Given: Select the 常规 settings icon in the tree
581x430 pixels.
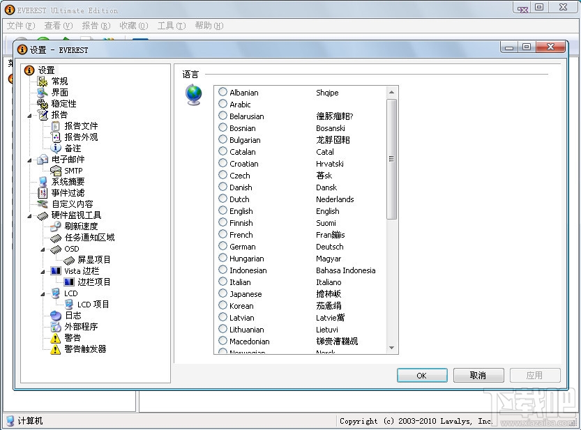Looking at the screenshot, I should pyautogui.click(x=42, y=80).
